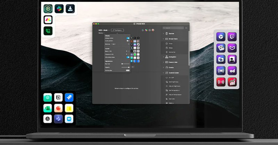Click the red analytics chart icon
Viewport: 278px width, 145px height.
pos(232,82)
